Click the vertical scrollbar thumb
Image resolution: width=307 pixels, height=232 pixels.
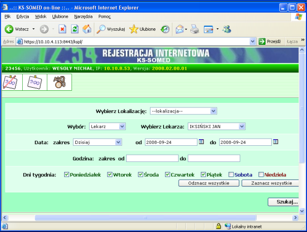click(302, 107)
